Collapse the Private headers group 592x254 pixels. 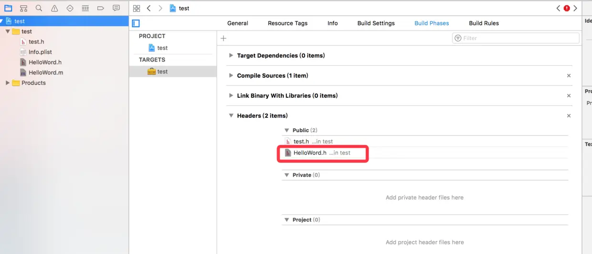[287, 175]
